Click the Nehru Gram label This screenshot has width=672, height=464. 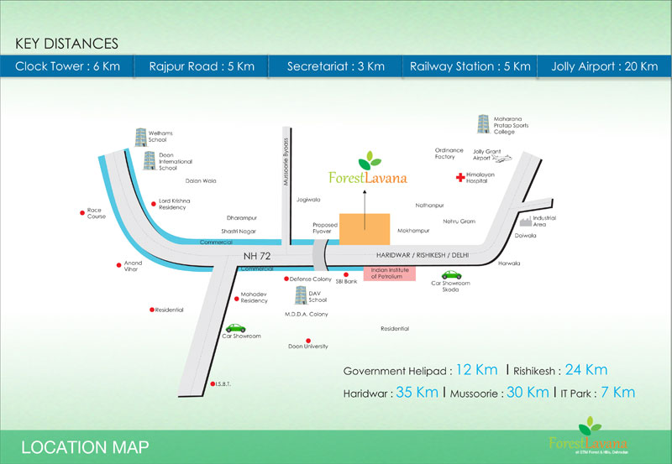[x=459, y=222]
